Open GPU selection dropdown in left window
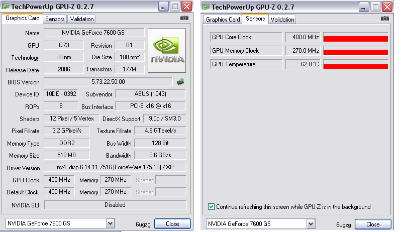The width and height of the screenshot is (402, 232). (x=110, y=223)
